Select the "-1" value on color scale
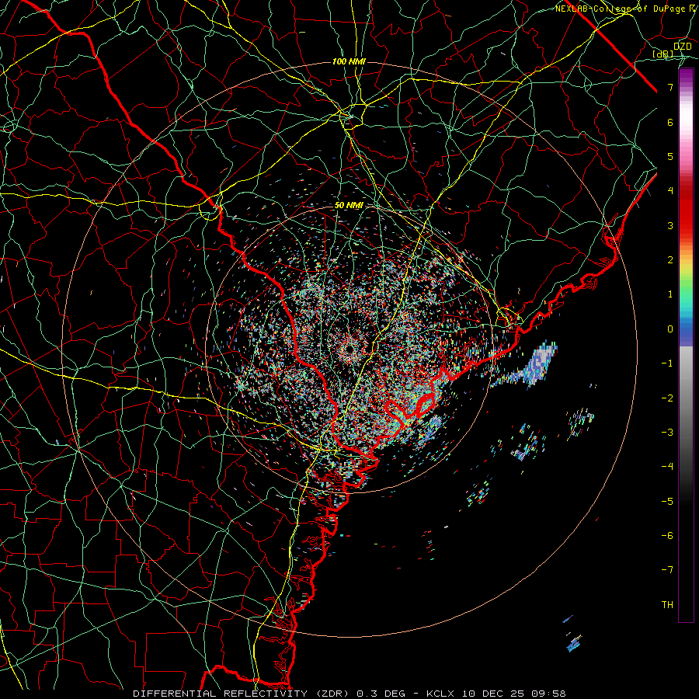 [667, 363]
